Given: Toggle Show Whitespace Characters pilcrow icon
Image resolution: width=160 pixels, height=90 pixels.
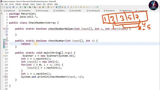Looking at the screenshot, I should pos(68,7).
